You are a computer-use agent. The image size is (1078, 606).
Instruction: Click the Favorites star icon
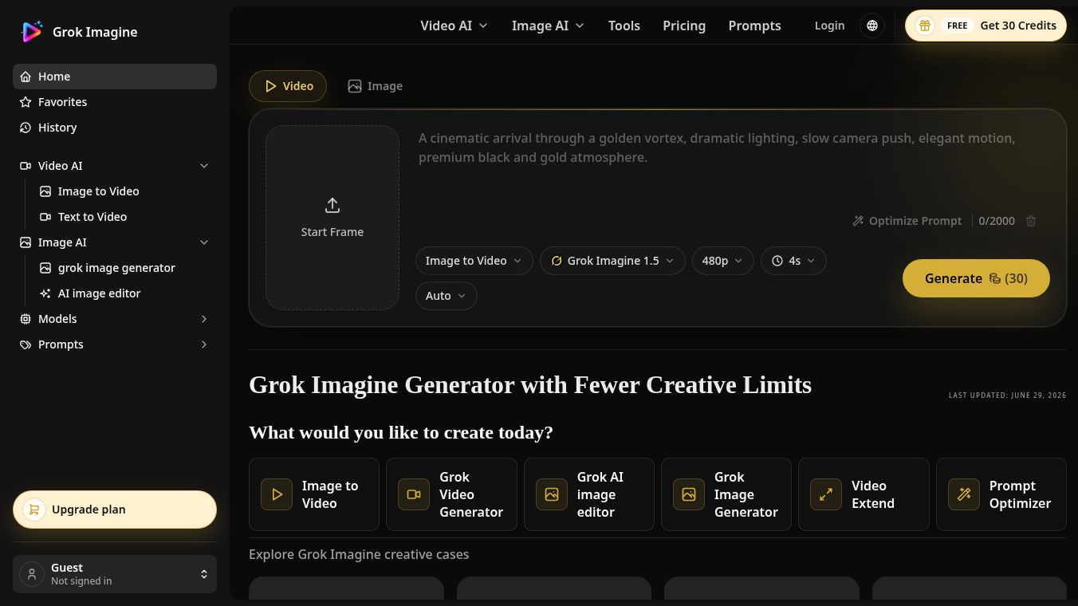pos(26,102)
